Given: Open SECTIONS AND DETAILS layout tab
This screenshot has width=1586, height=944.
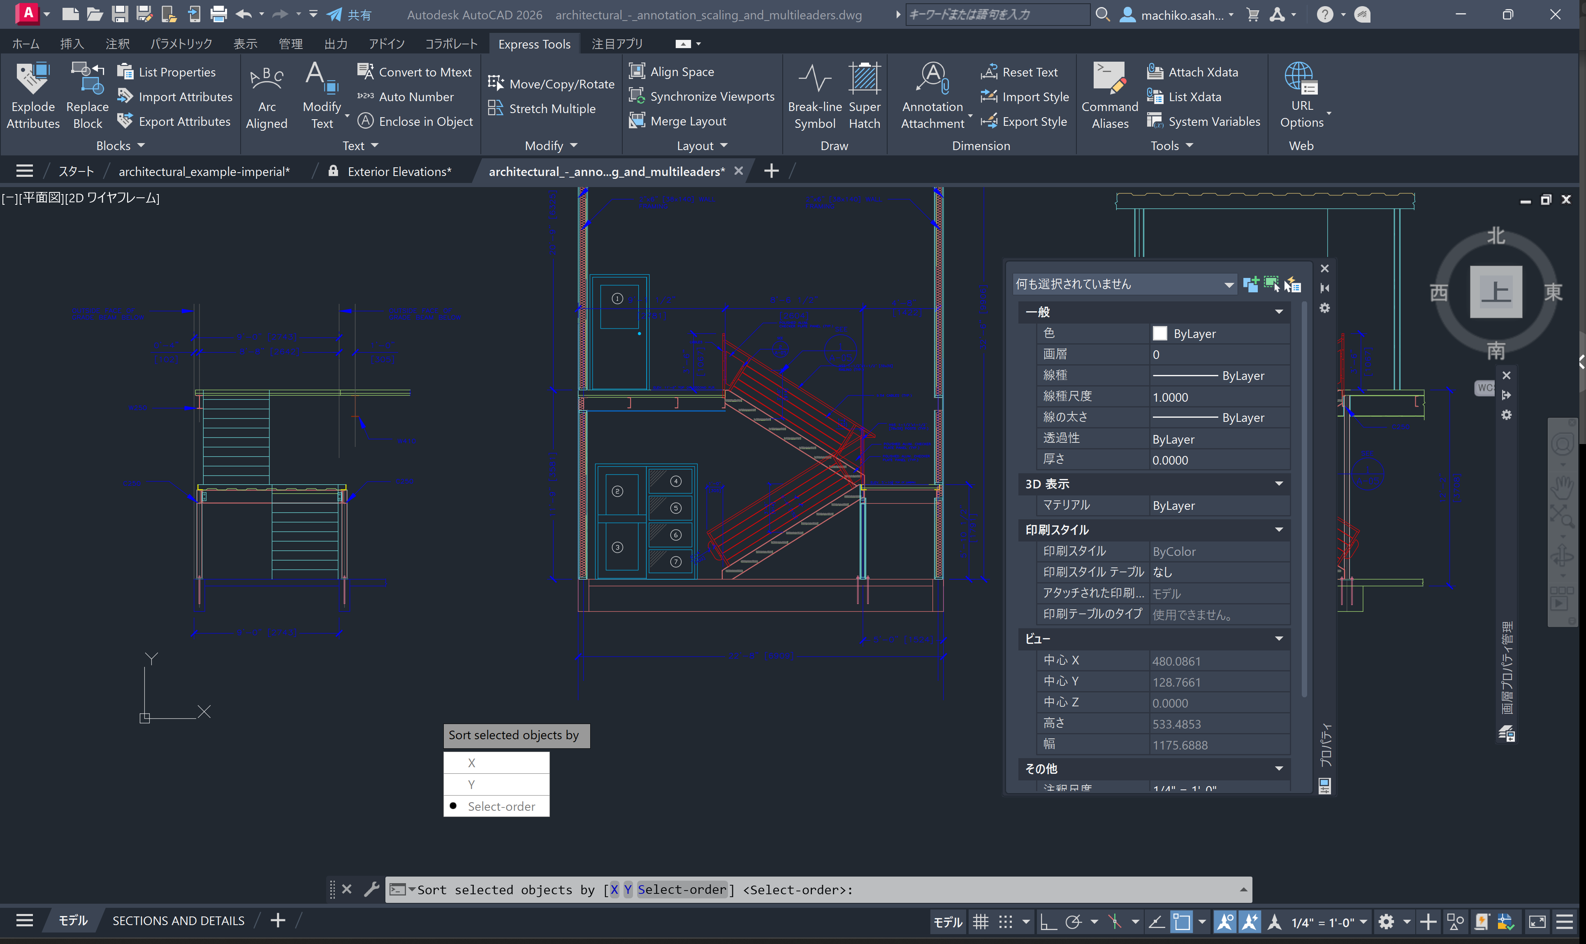Looking at the screenshot, I should (x=178, y=921).
